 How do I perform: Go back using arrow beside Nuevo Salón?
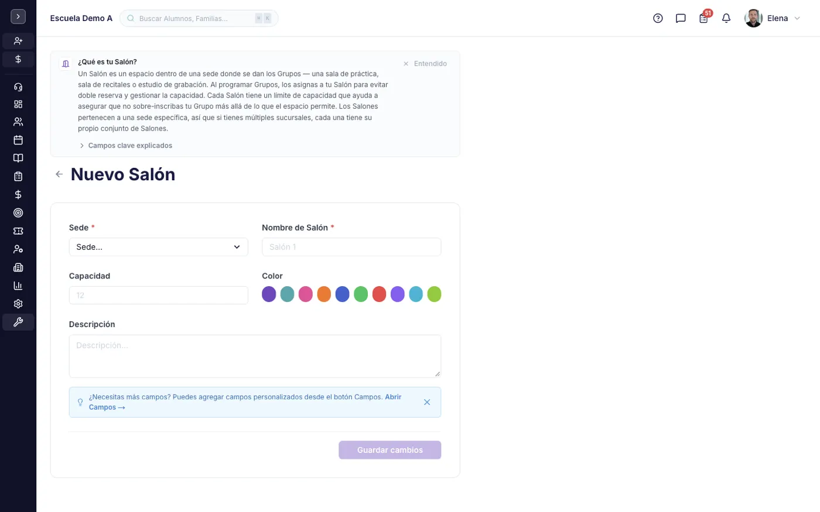[59, 174]
